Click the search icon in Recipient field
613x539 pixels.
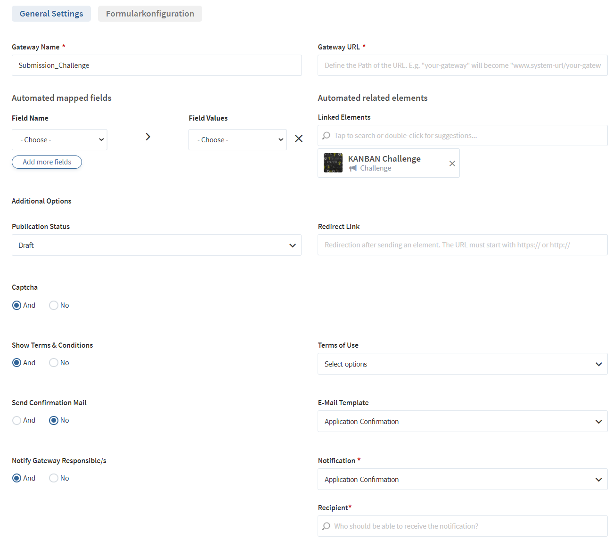(x=326, y=526)
